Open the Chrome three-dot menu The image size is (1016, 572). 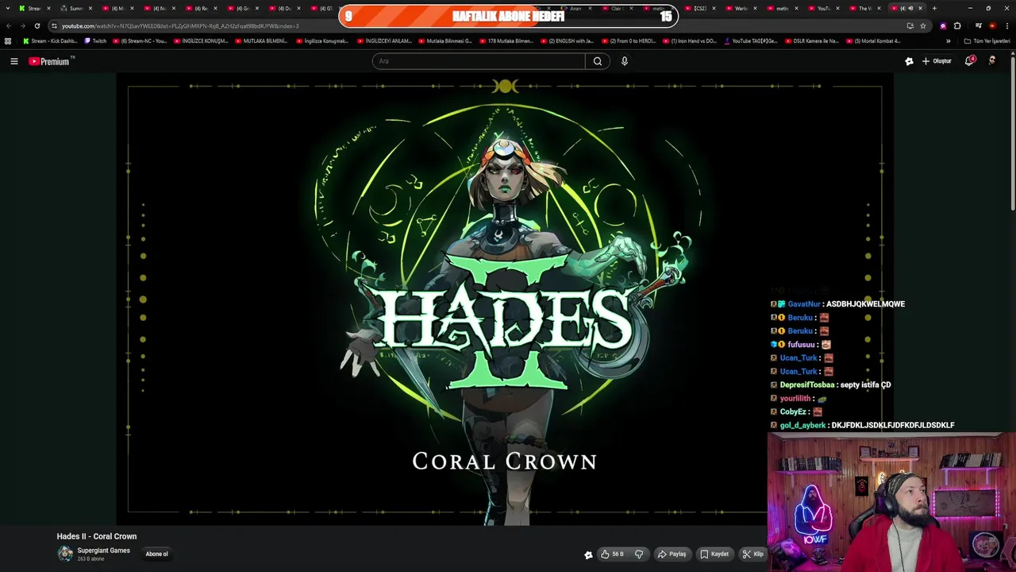click(1008, 25)
